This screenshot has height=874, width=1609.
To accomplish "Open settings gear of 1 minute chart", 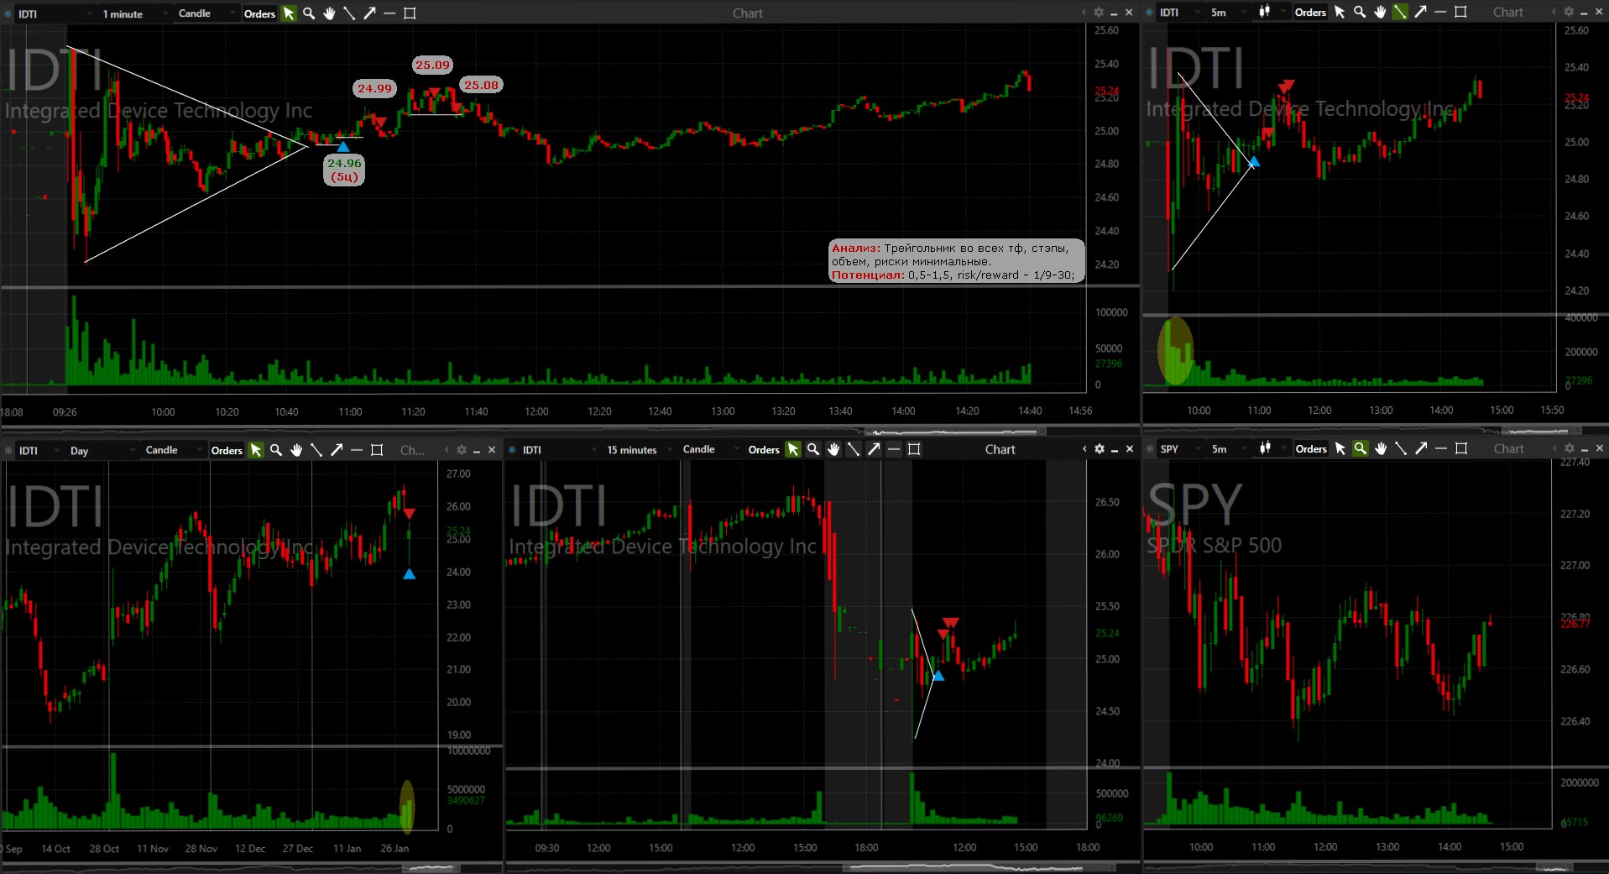I will click(1099, 13).
